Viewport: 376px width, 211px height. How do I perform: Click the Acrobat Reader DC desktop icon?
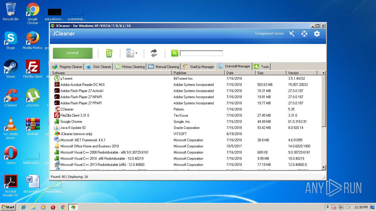click(x=11, y=186)
